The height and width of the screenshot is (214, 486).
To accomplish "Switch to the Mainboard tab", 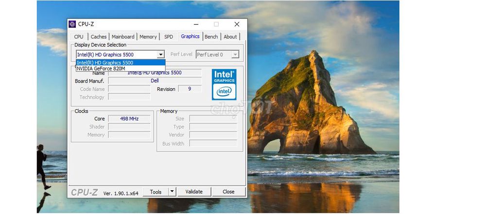I will (x=123, y=36).
